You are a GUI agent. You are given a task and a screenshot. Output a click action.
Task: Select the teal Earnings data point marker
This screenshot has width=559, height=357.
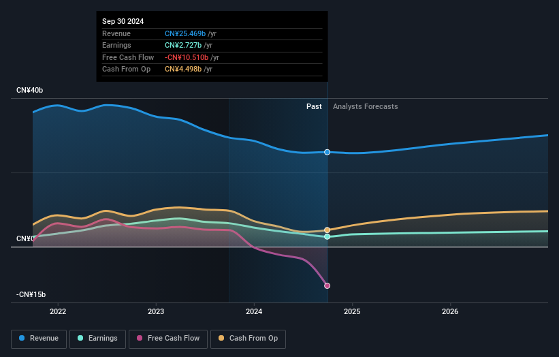[328, 237]
